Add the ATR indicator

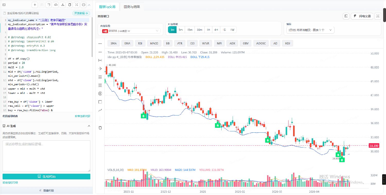[180, 43]
